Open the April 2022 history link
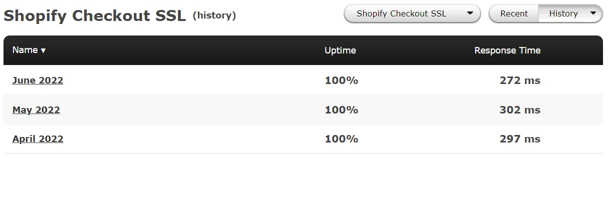The width and height of the screenshot is (608, 203). [37, 139]
